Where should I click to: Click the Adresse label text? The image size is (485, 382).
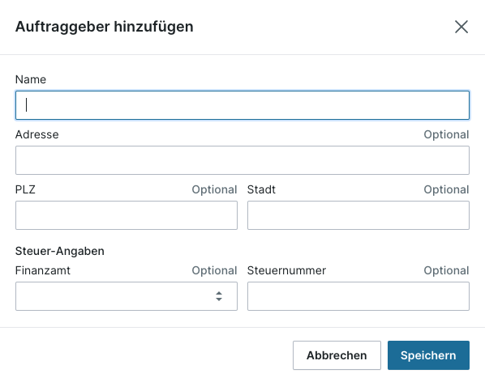[36, 134]
